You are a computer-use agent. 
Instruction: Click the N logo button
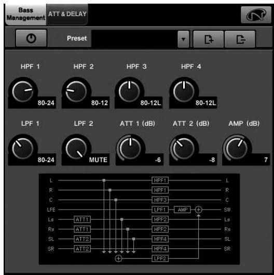pyautogui.click(x=256, y=15)
